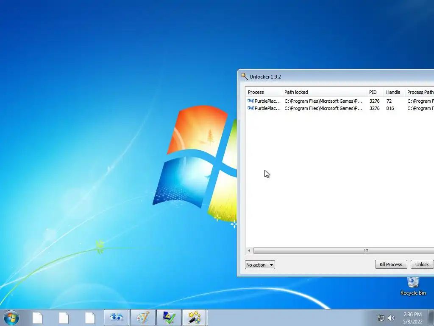The height and width of the screenshot is (326, 434).
Task: Click the network tray icon
Action: click(381, 318)
